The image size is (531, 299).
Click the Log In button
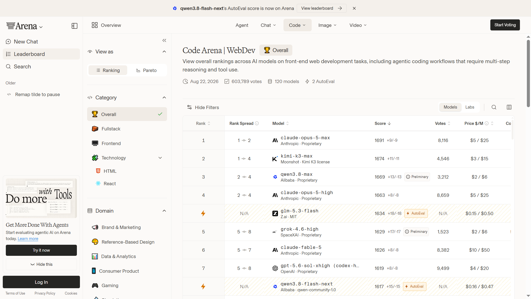point(41,282)
